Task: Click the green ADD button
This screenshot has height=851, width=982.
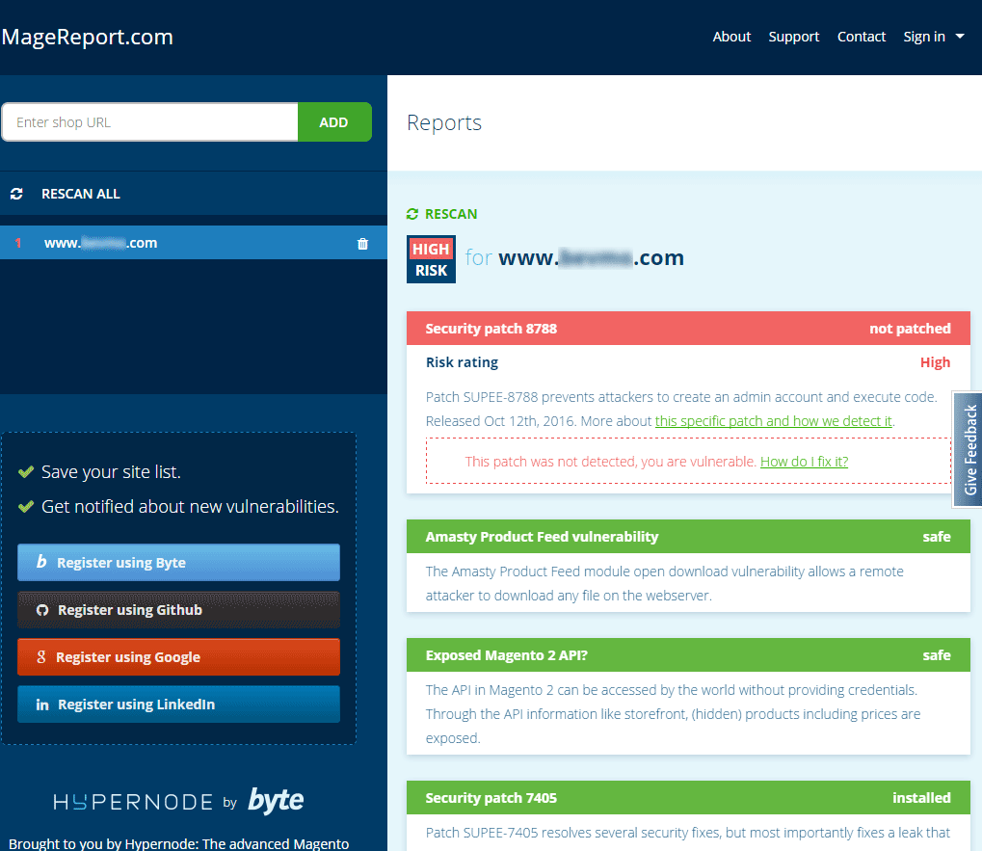Action: pyautogui.click(x=334, y=122)
